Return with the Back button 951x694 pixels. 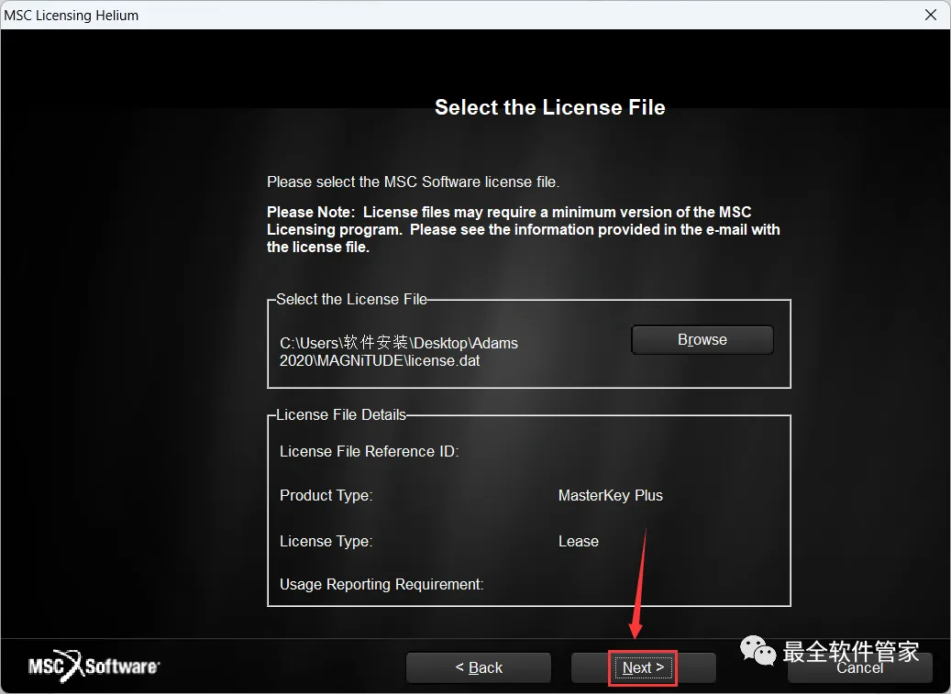pyautogui.click(x=479, y=668)
